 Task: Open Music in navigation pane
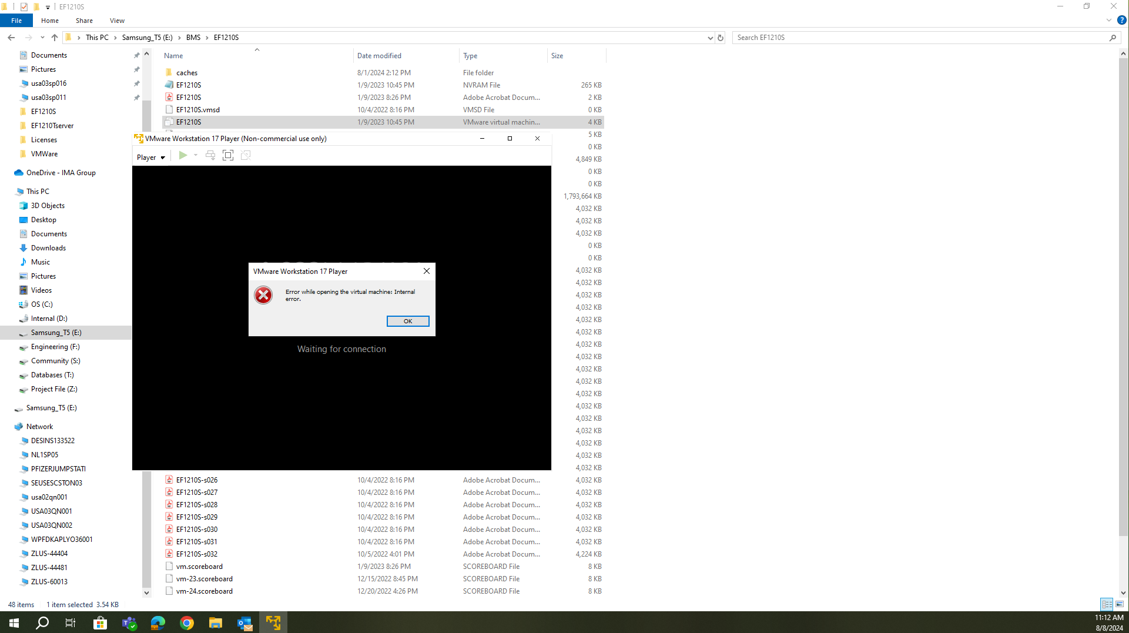click(41, 262)
